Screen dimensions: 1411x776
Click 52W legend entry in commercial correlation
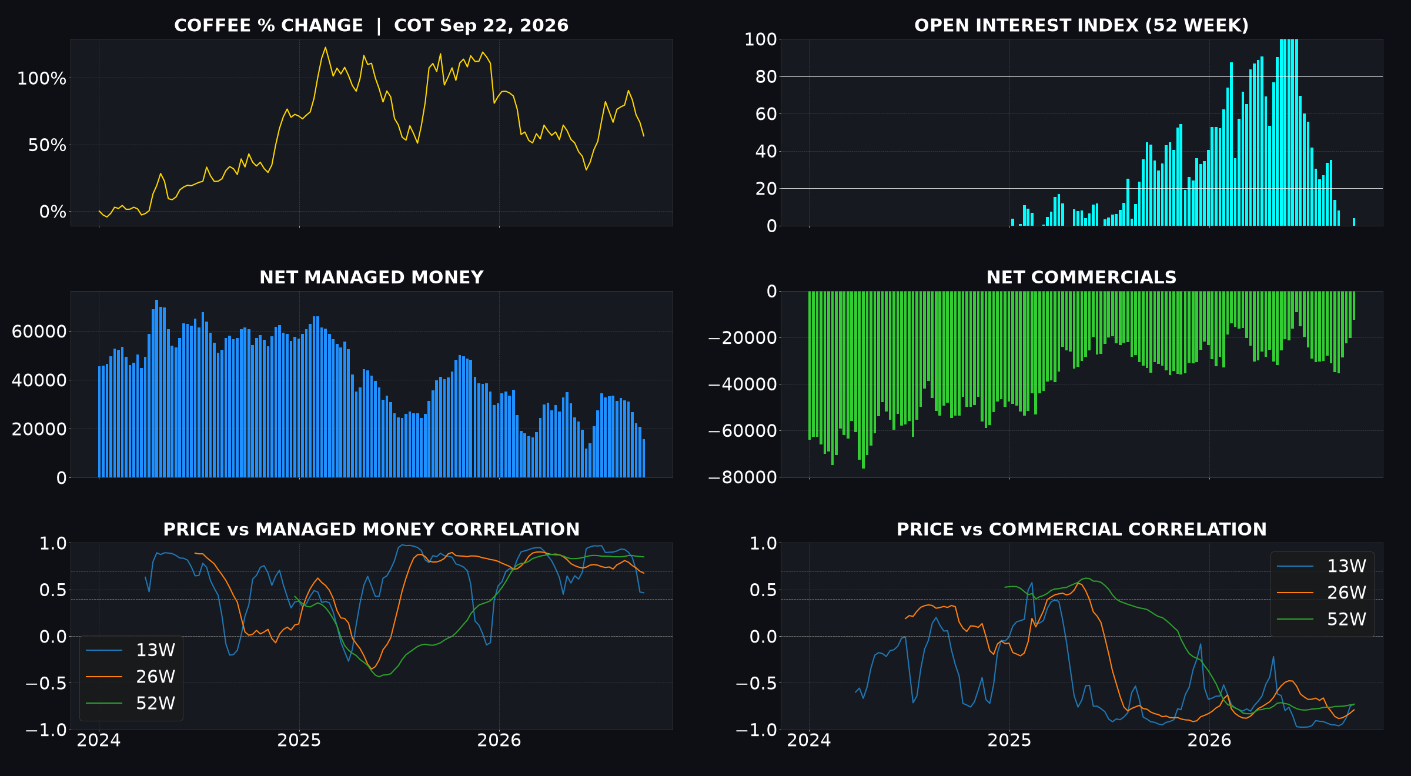(x=1322, y=619)
